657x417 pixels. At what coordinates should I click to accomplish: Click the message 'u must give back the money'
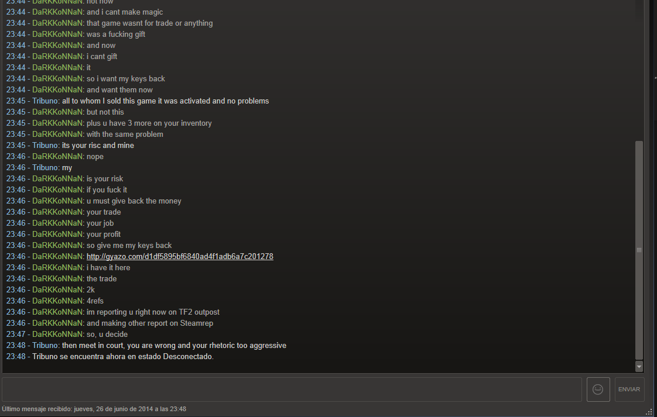click(x=134, y=201)
